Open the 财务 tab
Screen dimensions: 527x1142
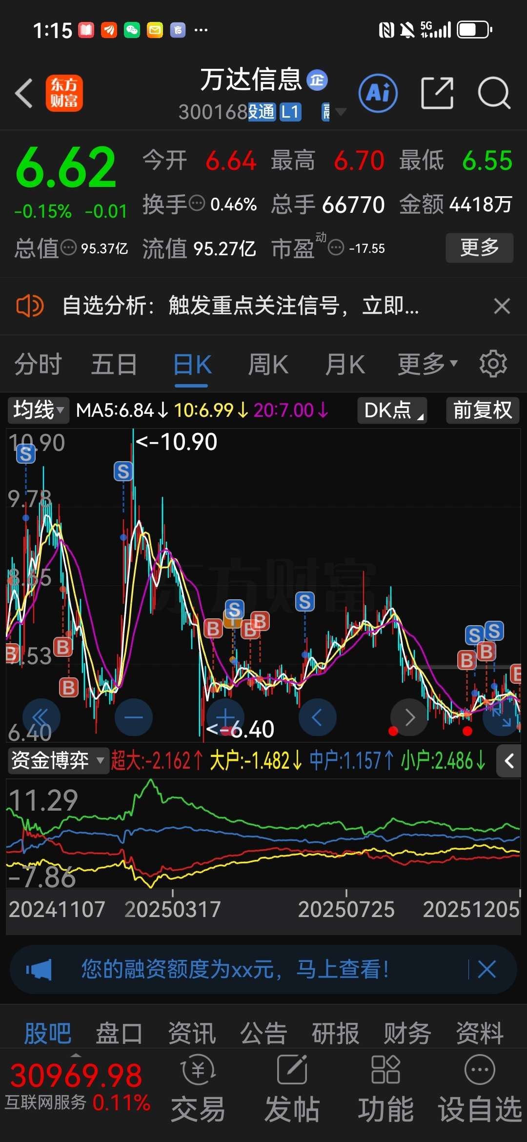point(407,1033)
